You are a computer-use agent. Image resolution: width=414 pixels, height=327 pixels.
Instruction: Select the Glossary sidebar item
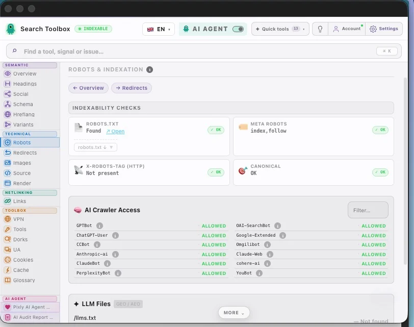coord(30,280)
